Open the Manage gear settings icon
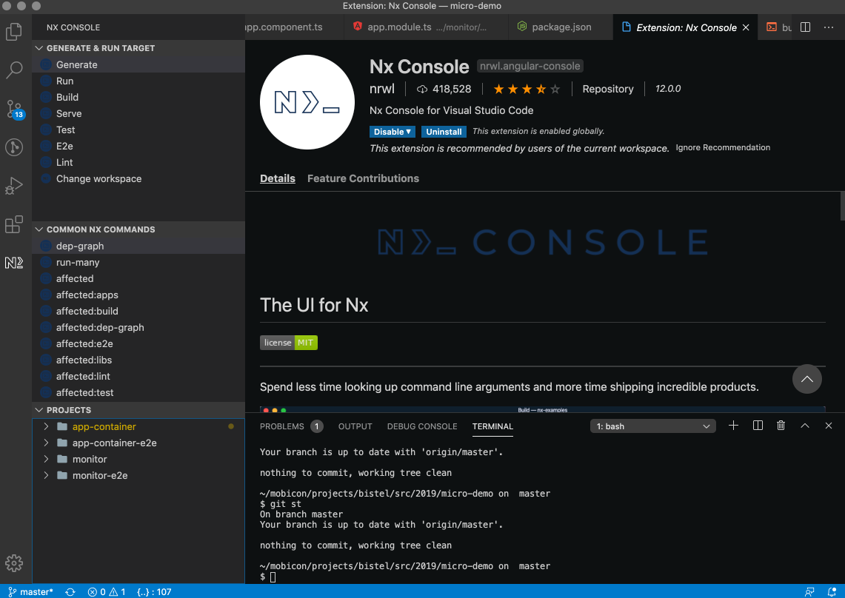This screenshot has width=845, height=598. pos(14,563)
